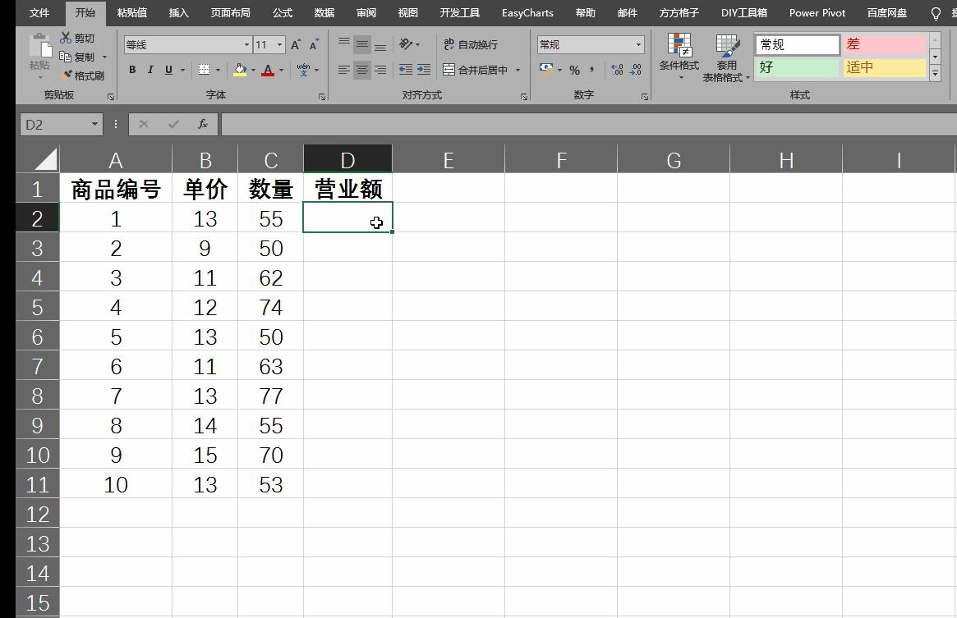The height and width of the screenshot is (618, 957).
Task: Toggle underline formatting
Action: pyautogui.click(x=167, y=70)
